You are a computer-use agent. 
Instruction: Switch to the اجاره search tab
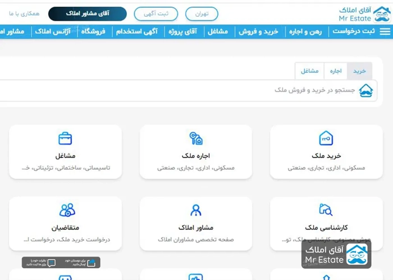(336, 71)
